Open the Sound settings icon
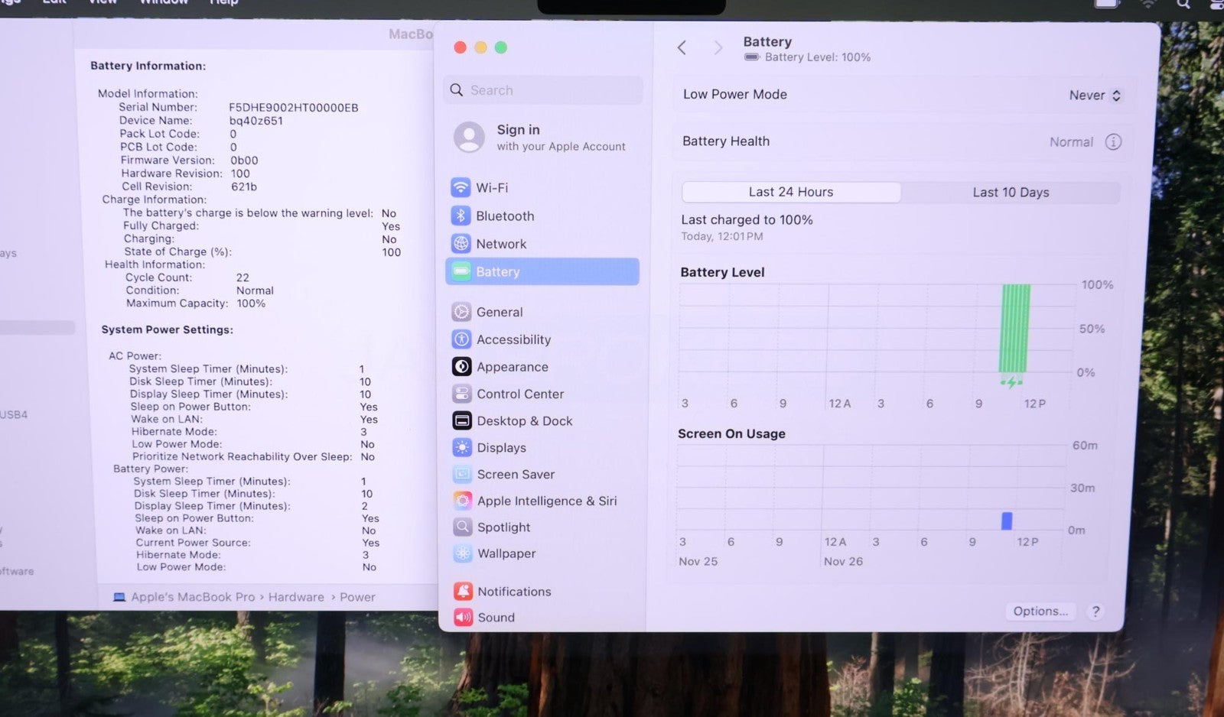The width and height of the screenshot is (1224, 717). click(x=463, y=617)
